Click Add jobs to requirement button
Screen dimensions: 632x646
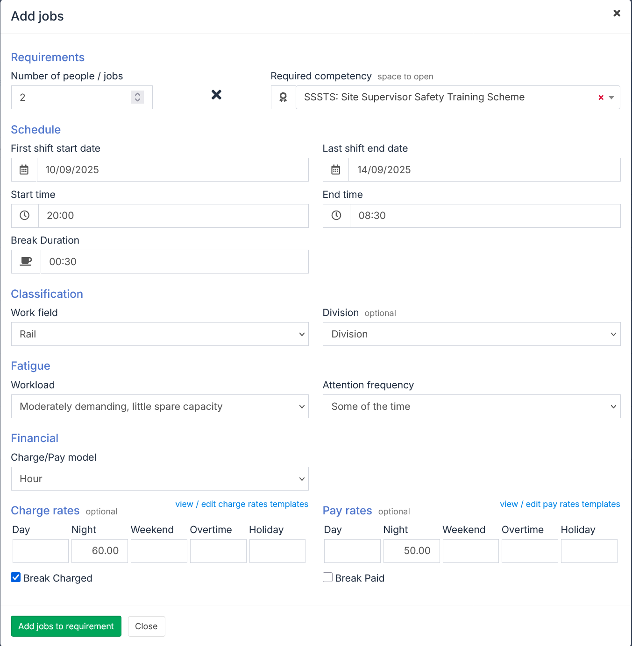coord(66,626)
